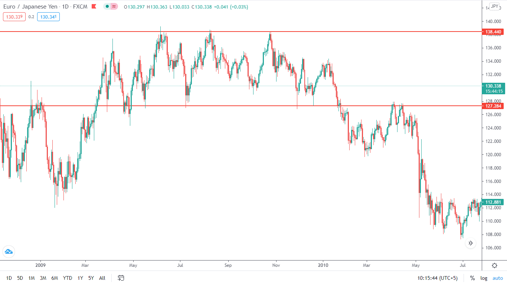
Task: Open the JPY currency selector
Action: [494, 6]
